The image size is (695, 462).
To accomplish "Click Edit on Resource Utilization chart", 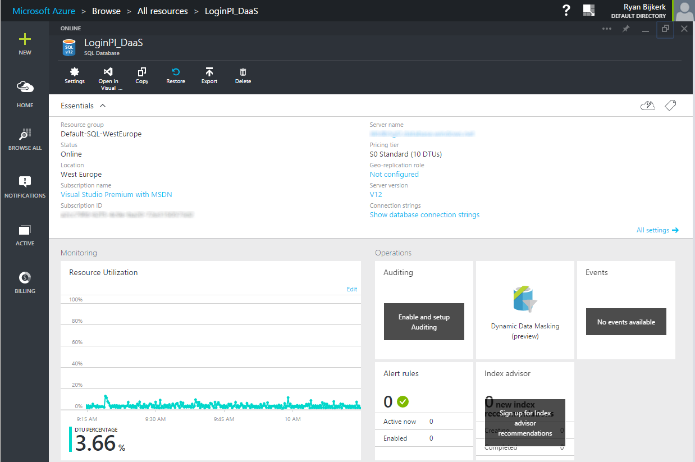I will (352, 290).
